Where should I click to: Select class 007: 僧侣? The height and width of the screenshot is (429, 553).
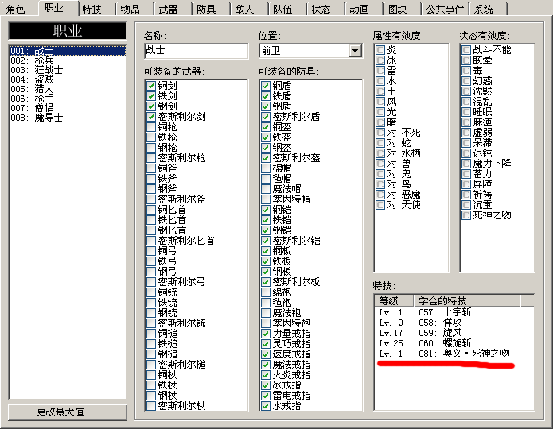67,108
